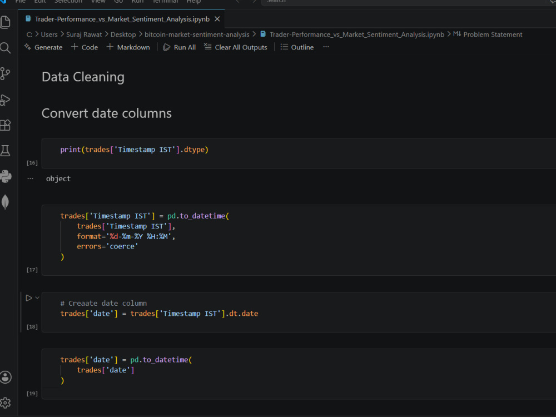Open the Search view icon
Viewport: 556px width, 417px height.
tap(6, 48)
